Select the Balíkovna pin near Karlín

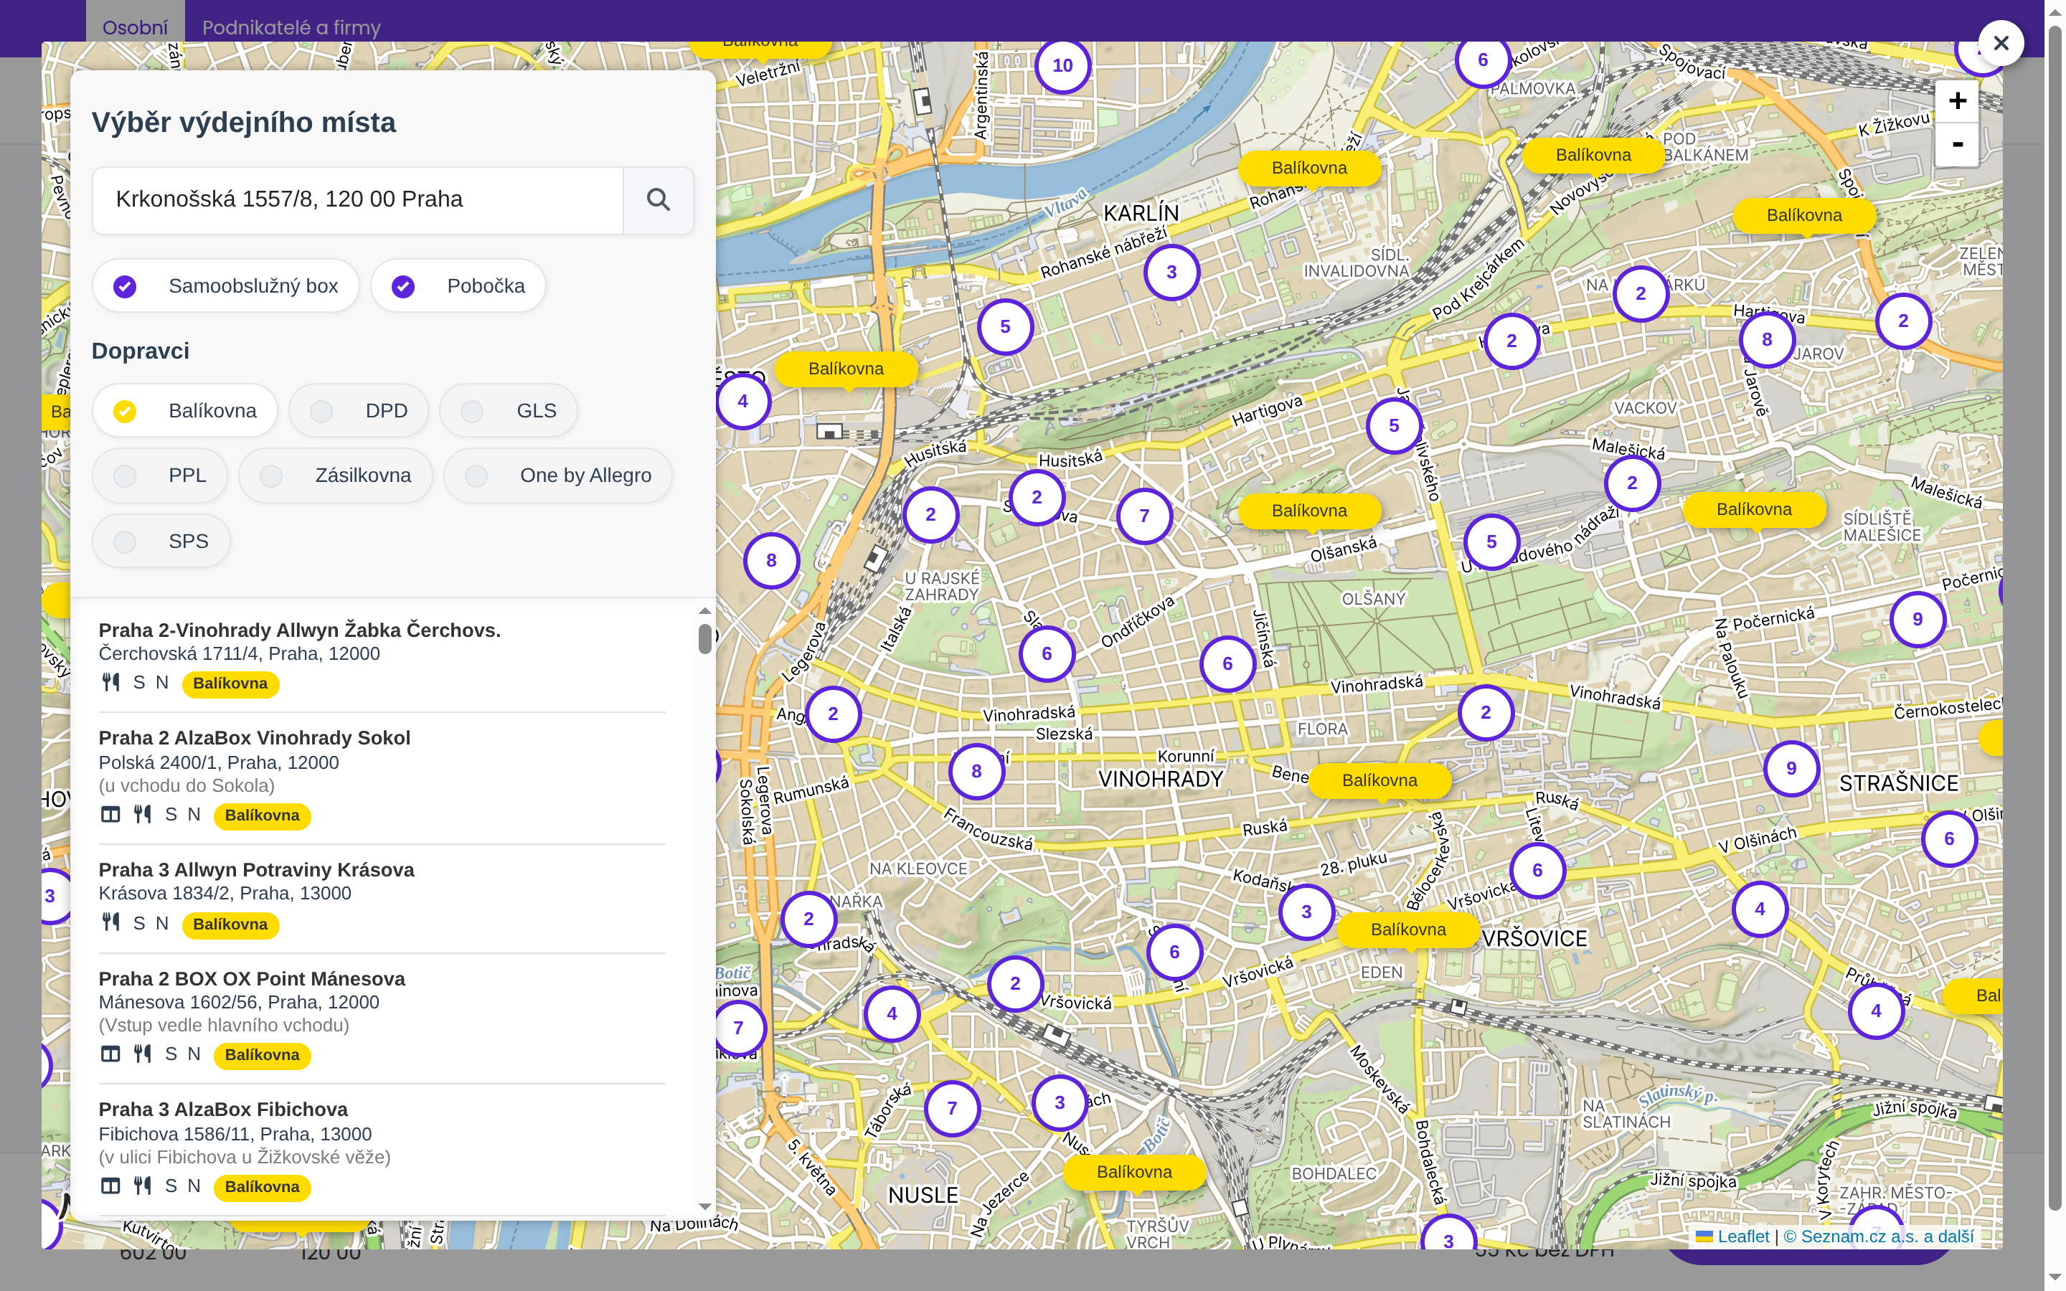(x=1308, y=169)
